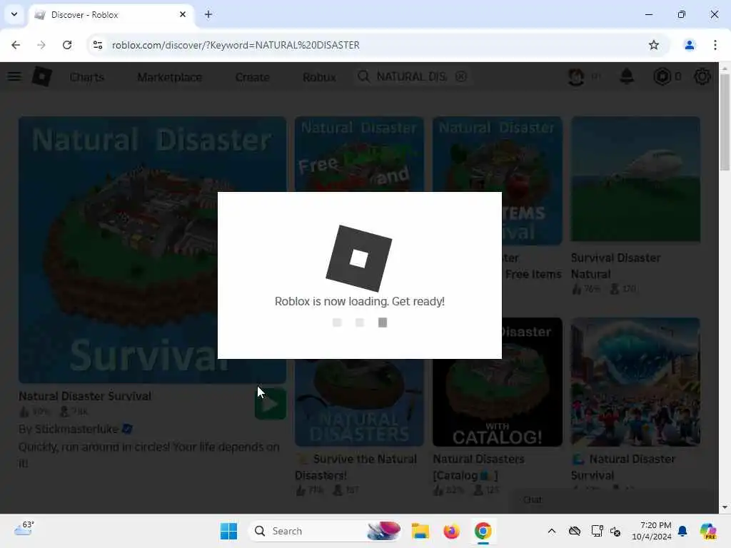731x548 pixels.
Task: Open Roblox settings gear
Action: (x=702, y=76)
